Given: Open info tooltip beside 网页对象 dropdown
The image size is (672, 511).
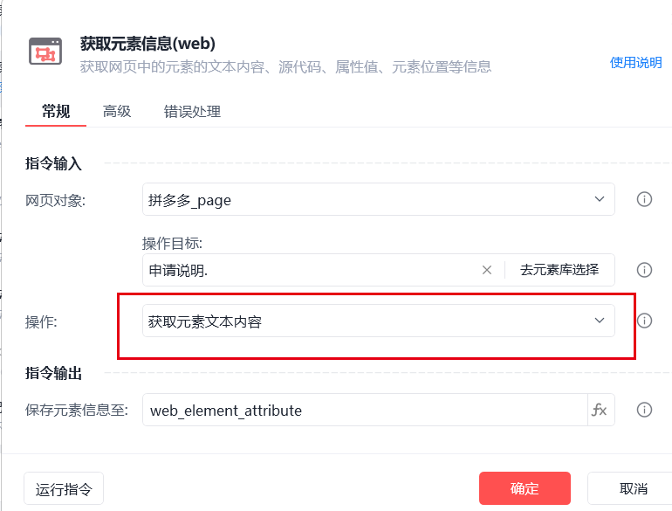Looking at the screenshot, I should click(x=644, y=199).
